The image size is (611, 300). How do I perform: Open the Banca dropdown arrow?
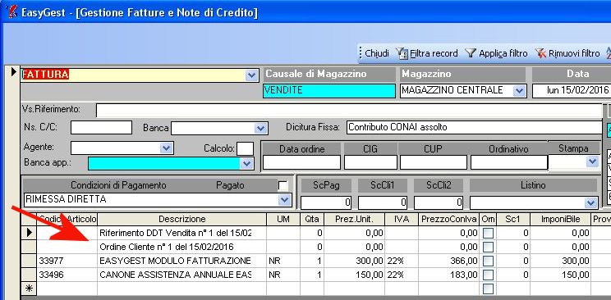(260, 128)
